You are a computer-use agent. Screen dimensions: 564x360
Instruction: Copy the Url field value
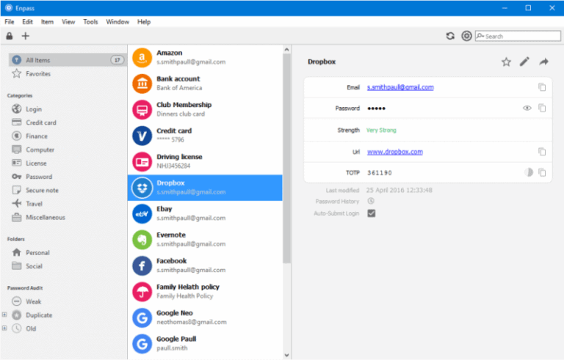tap(542, 152)
